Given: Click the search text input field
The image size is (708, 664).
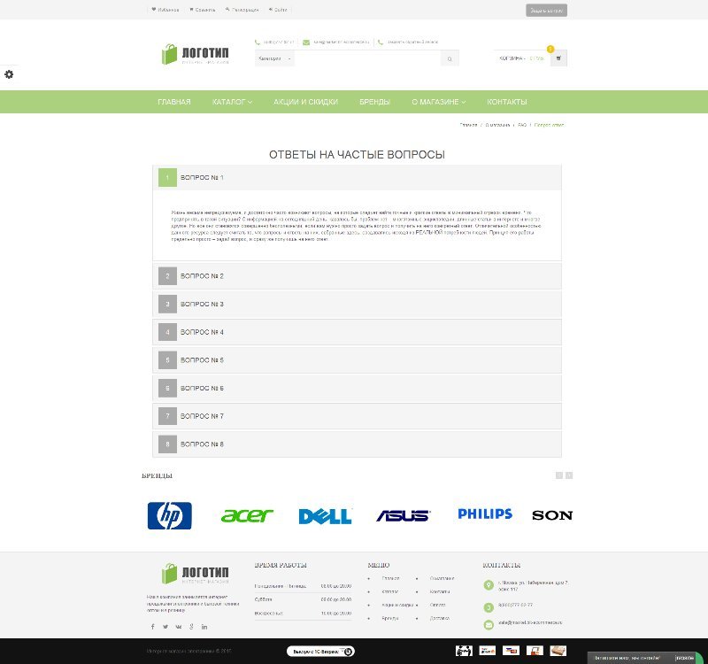Looking at the screenshot, I should coord(367,59).
